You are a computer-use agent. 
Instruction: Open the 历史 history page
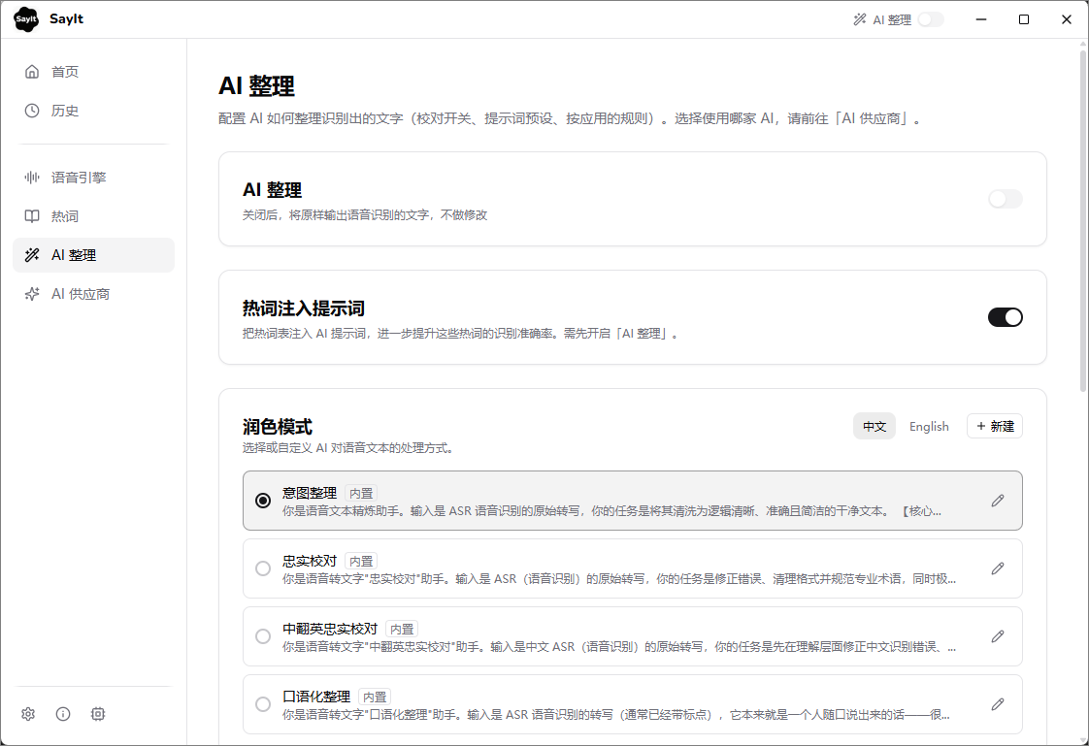pos(94,111)
